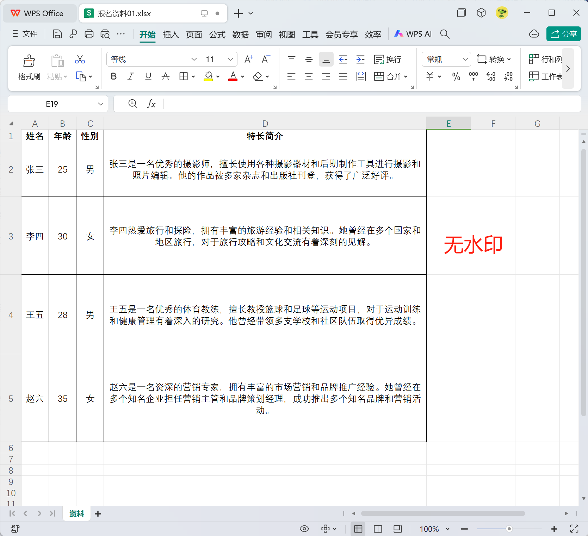Screen dimensions: 588x536
Task: Apply strikethrough formatting to text
Action: (x=166, y=76)
